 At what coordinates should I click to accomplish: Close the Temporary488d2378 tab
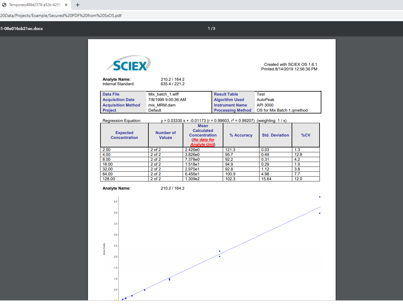(x=66, y=5)
